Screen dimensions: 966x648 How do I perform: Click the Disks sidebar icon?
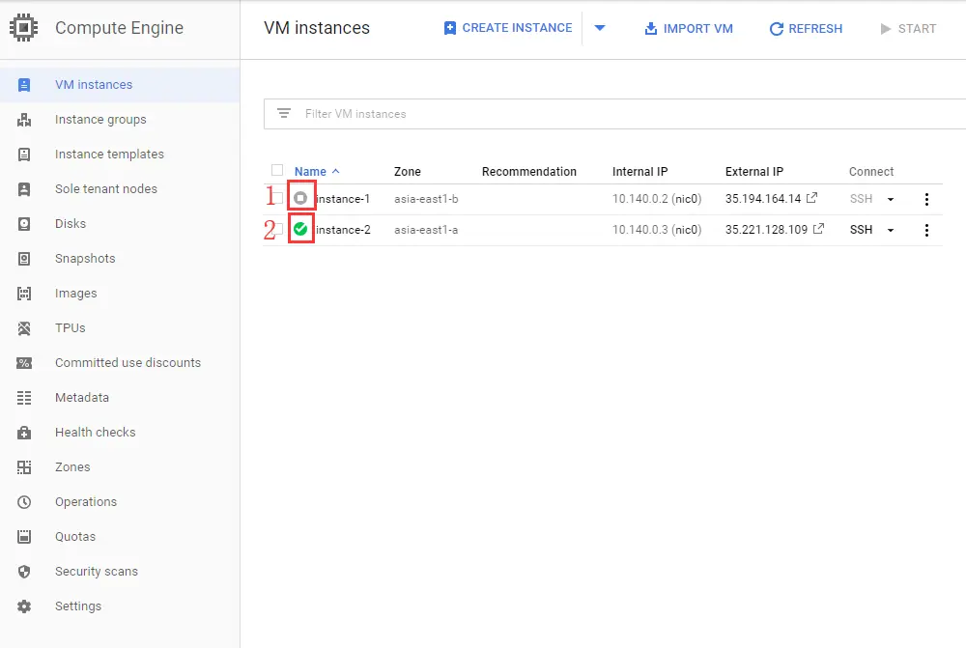pos(24,224)
